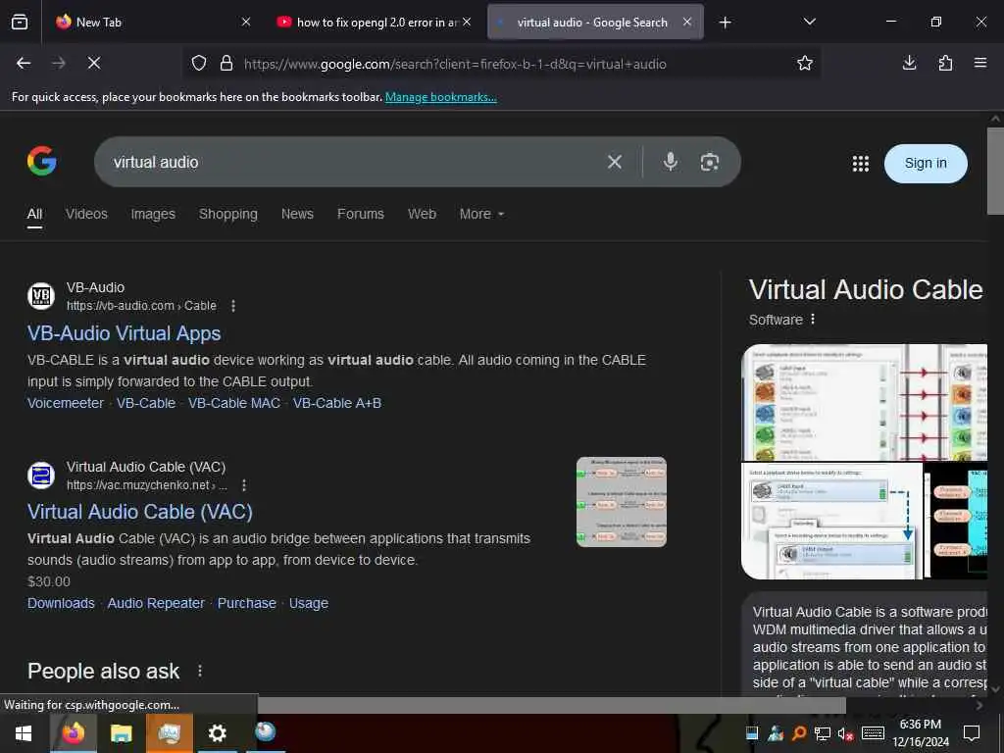Switch to the News results tab
Screen dimensions: 1004x753
[x=297, y=214]
